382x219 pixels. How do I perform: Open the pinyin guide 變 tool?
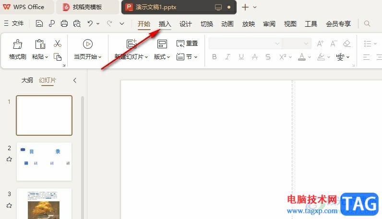click(340, 57)
